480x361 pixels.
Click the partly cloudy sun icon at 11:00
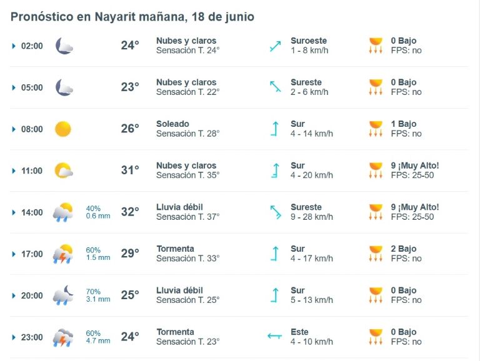[x=63, y=171]
